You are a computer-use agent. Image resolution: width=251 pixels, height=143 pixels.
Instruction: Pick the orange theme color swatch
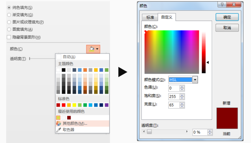(85, 70)
